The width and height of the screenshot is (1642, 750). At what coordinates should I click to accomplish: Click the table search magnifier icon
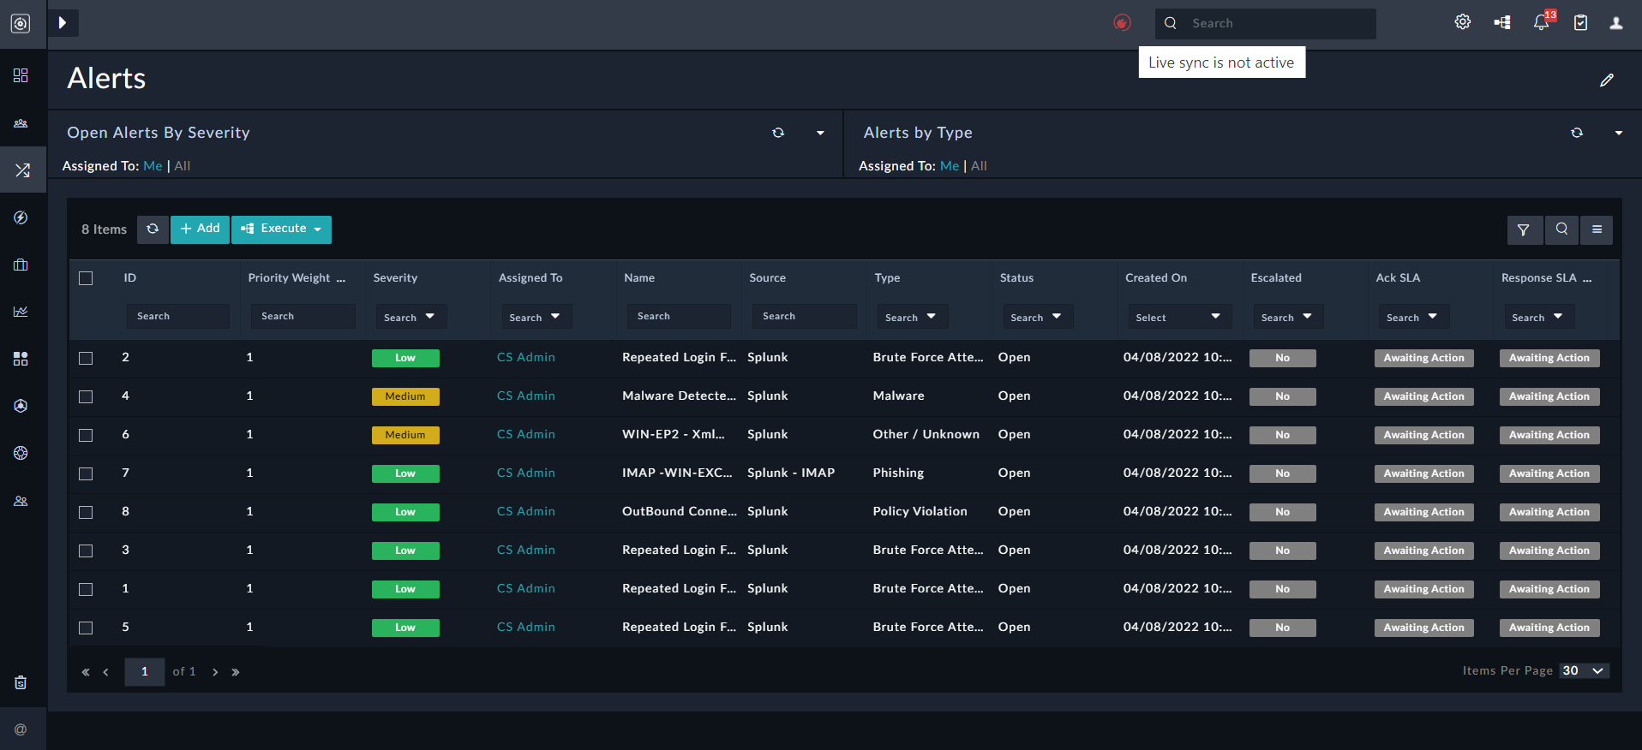(x=1561, y=229)
